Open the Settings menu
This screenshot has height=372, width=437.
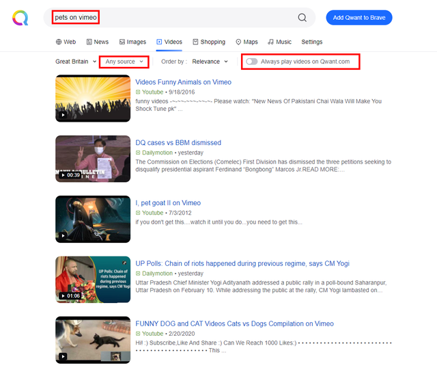312,42
